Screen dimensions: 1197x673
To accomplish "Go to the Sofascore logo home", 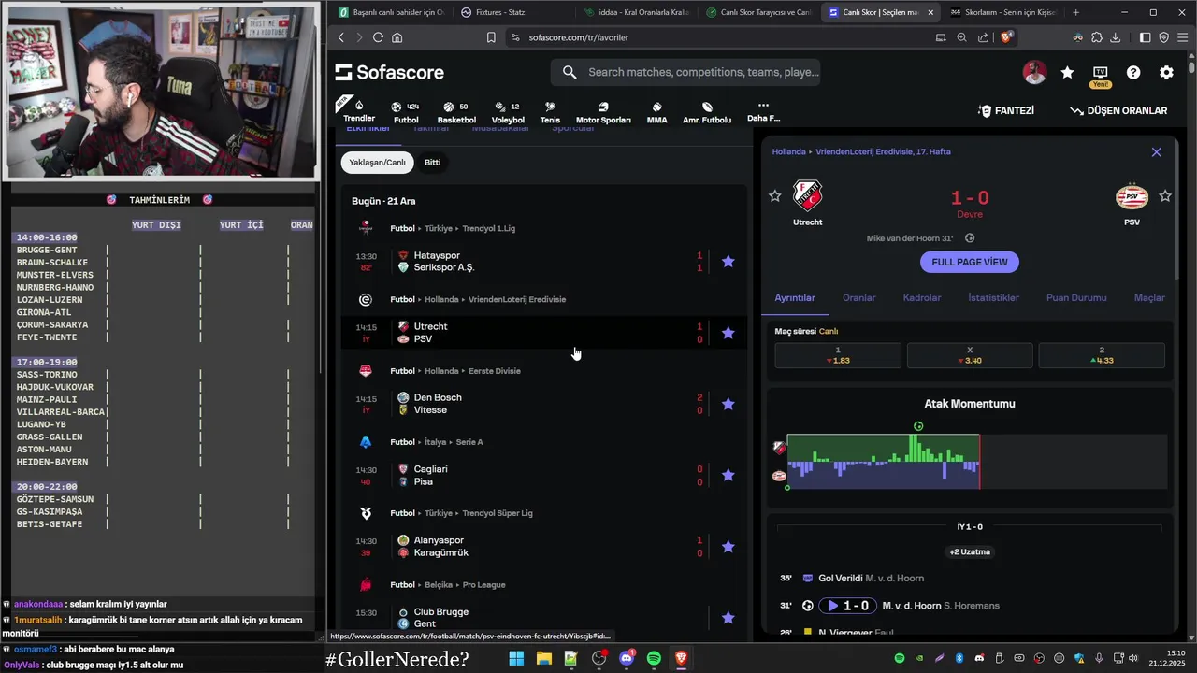I will coord(389,72).
